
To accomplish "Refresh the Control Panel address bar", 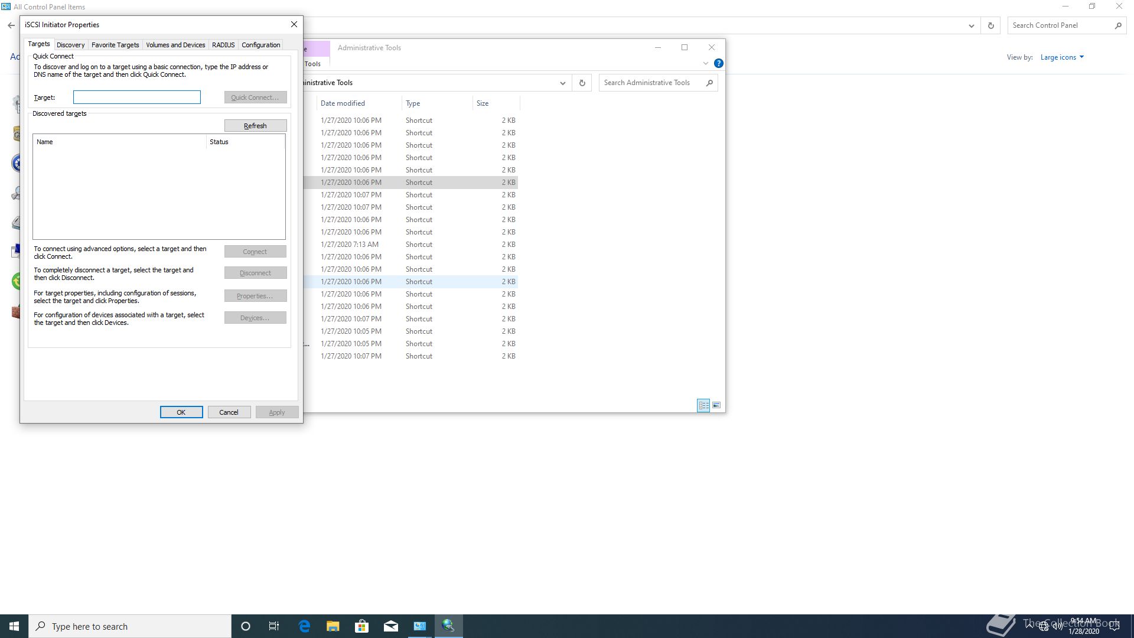I will 990,25.
